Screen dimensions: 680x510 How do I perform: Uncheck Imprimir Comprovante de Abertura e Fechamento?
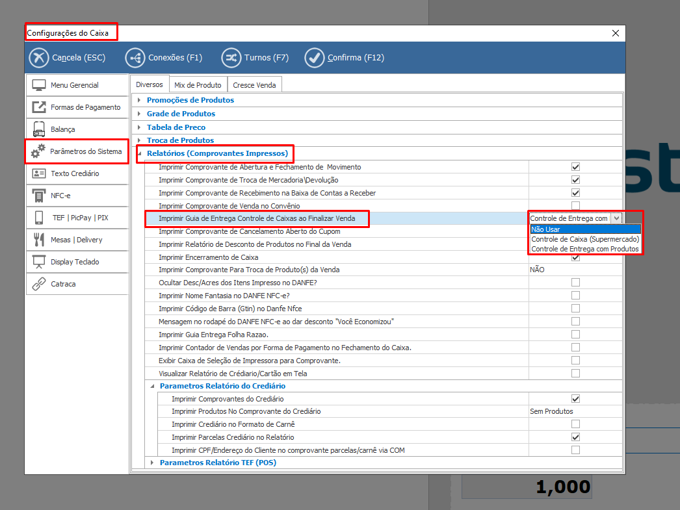pyautogui.click(x=575, y=167)
